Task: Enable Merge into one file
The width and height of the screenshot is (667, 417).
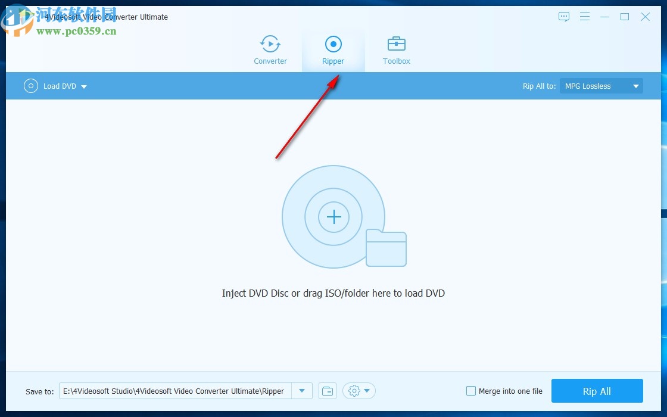Action: 470,391
